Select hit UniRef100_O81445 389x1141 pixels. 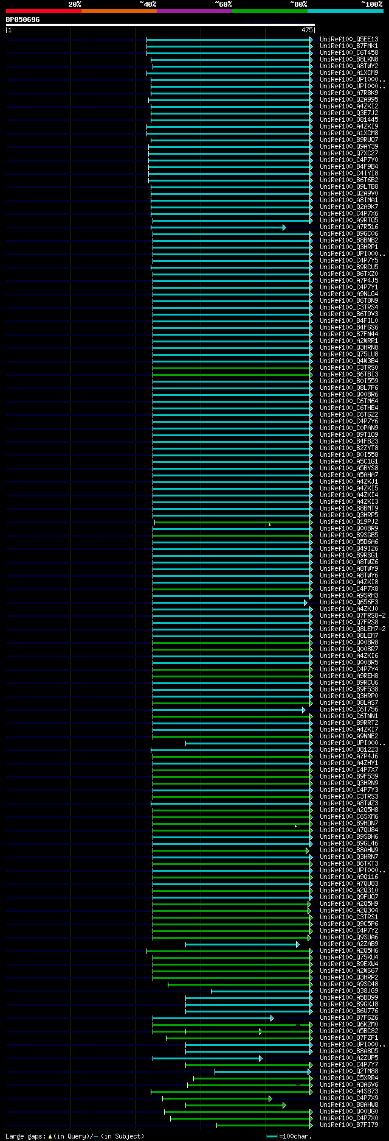pos(349,120)
